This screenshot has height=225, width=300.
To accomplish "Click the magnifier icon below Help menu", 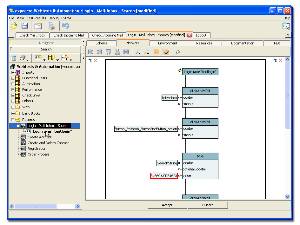I will [x=286, y=26].
